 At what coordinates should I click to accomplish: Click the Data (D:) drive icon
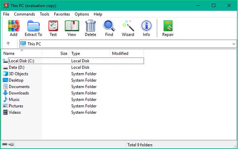pyautogui.click(x=5, y=68)
